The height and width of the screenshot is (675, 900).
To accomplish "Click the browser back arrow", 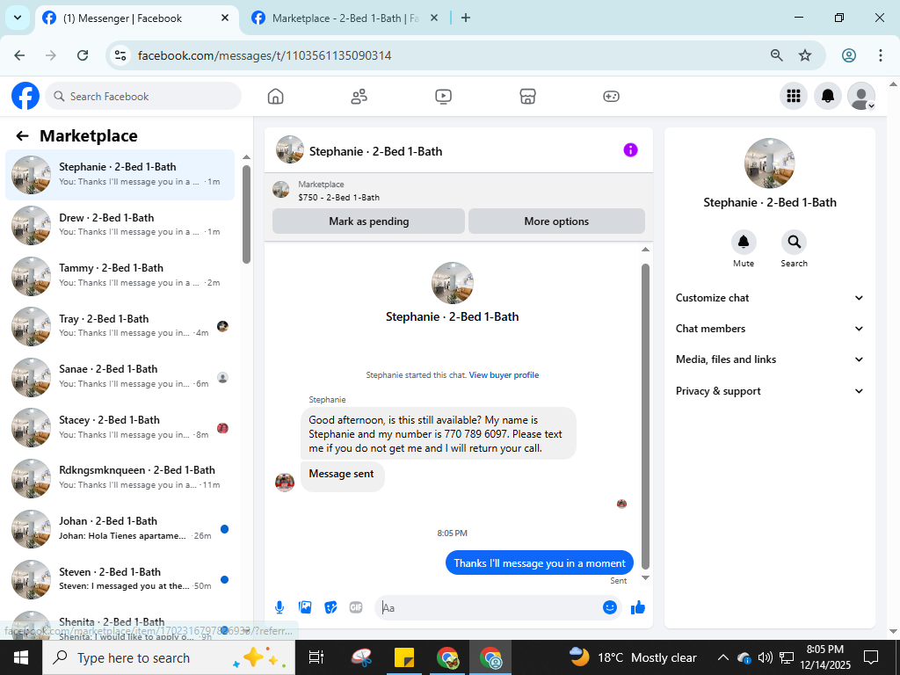I will click(x=19, y=55).
